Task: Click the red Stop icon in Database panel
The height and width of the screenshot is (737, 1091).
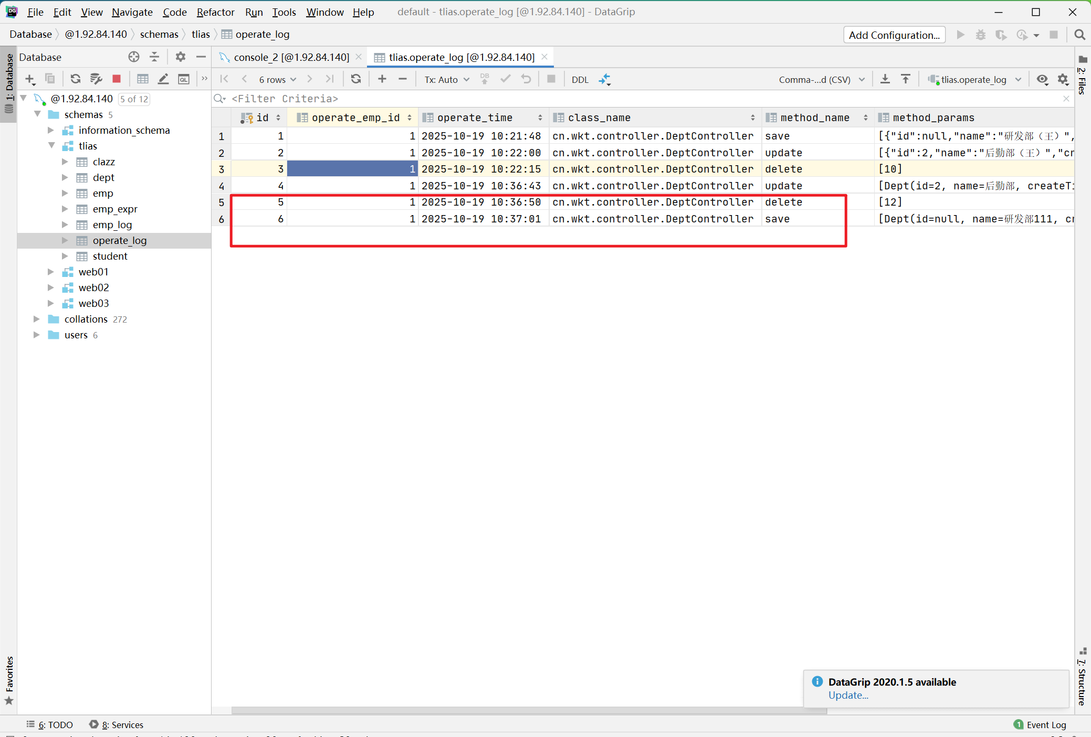Action: pos(117,79)
